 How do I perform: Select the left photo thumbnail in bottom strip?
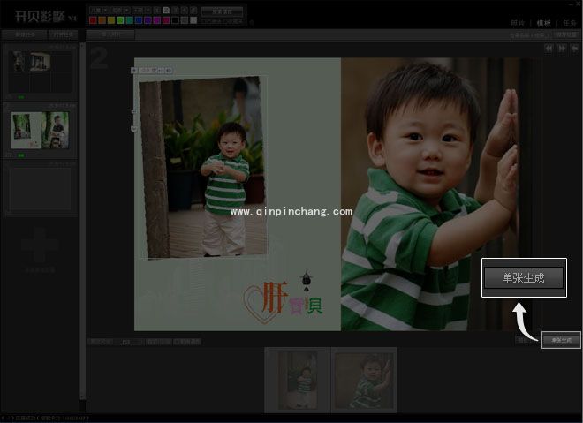click(297, 380)
